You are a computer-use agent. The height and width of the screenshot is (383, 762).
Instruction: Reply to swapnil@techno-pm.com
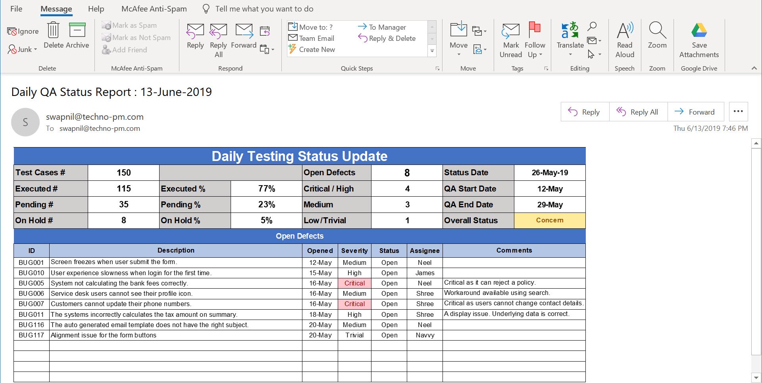[584, 112]
